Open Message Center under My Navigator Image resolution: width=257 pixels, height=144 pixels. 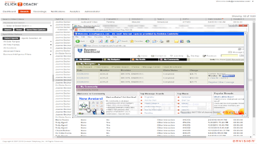pyautogui.click(x=151, y=67)
